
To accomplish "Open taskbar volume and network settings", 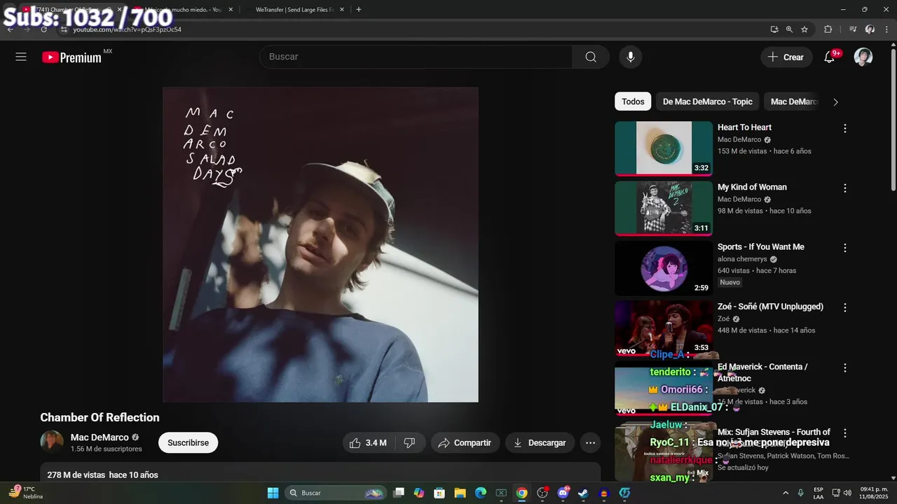I will 841,493.
